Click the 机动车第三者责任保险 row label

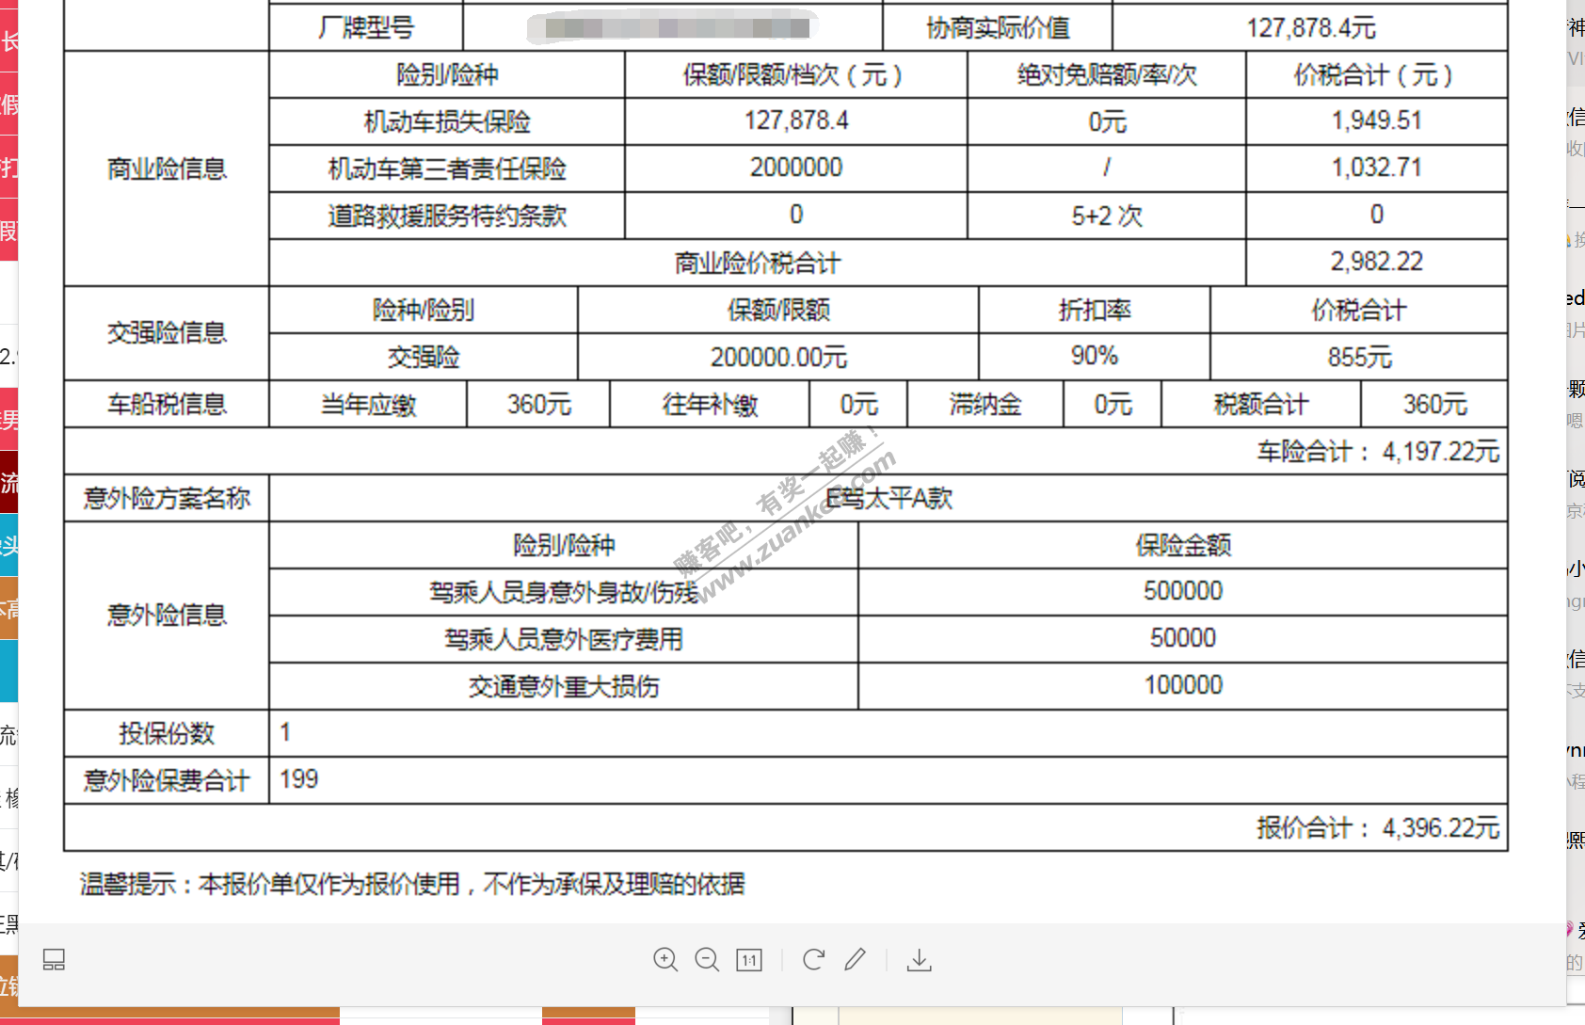point(447,168)
